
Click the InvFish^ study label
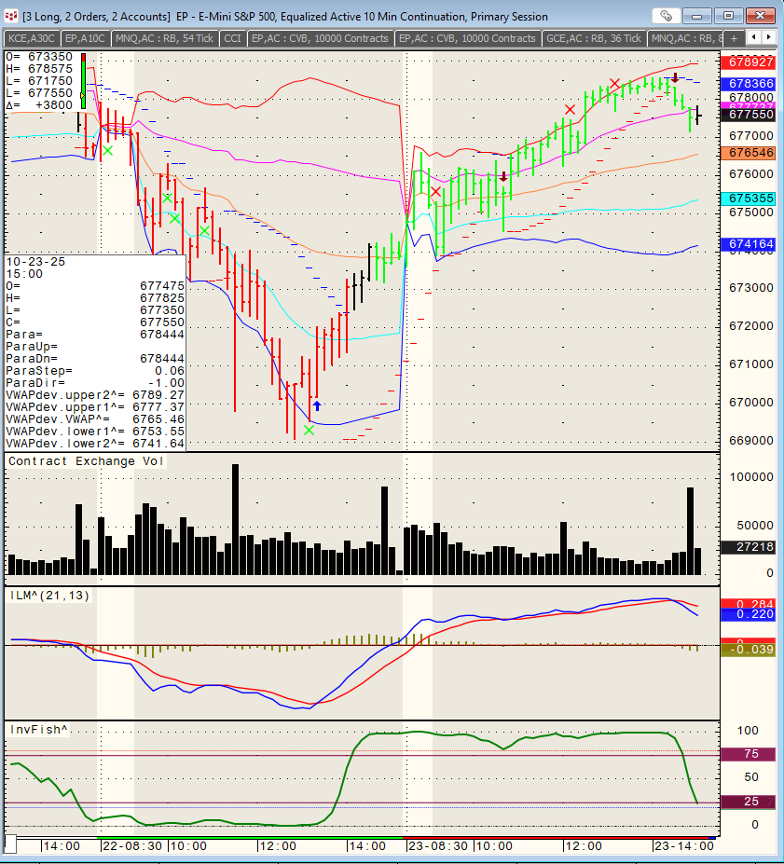[x=39, y=729]
